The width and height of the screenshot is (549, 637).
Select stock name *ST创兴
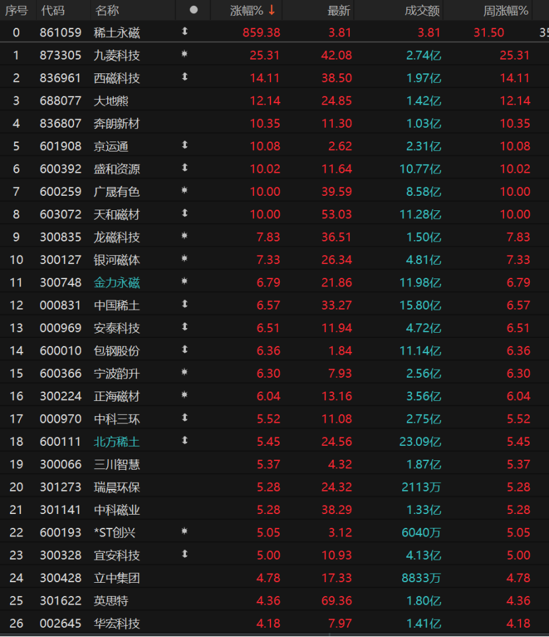[114, 533]
